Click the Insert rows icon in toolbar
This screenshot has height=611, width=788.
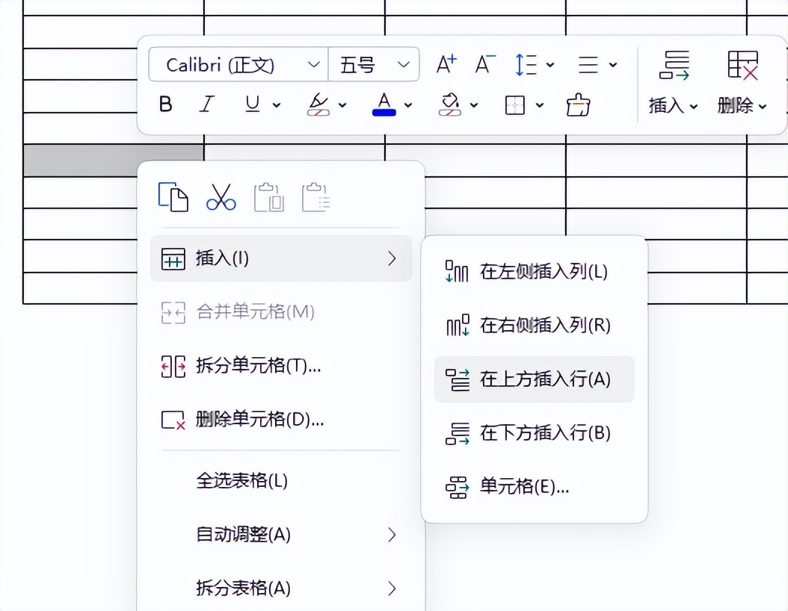674,65
